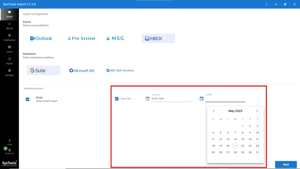The image size is (300, 169).
Task: Click Allow email import text
Action: pos(47,101)
